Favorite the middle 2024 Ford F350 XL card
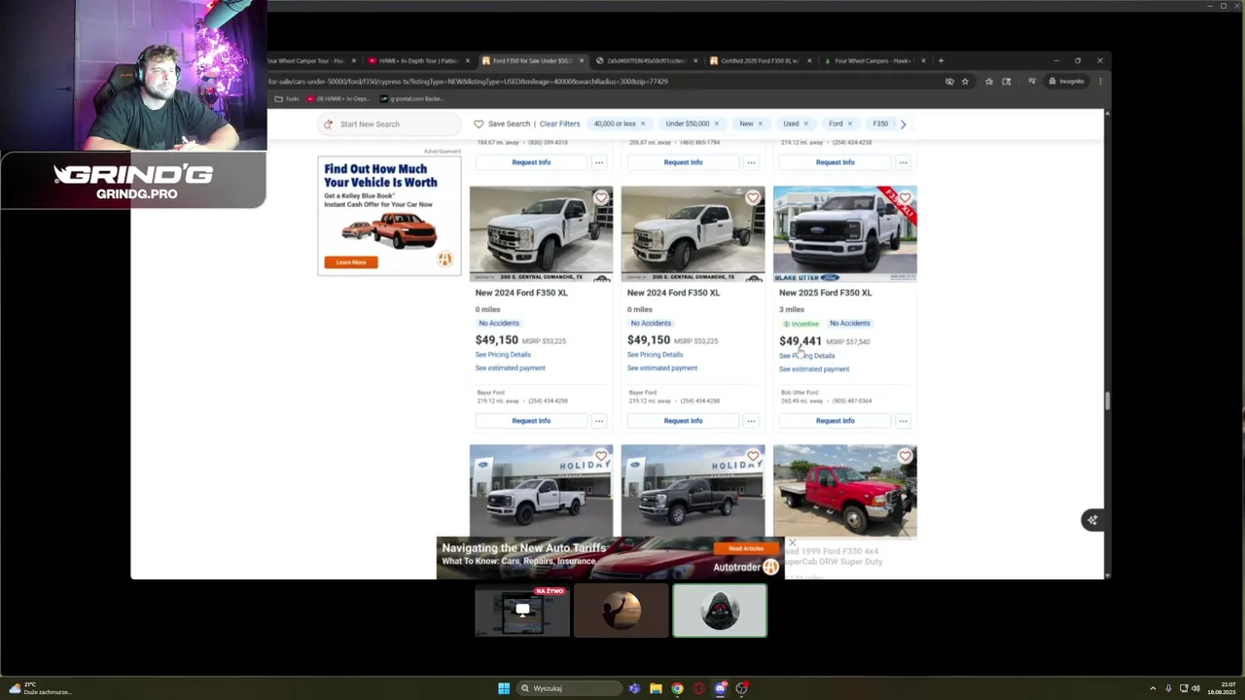Viewport: 1245px width, 700px height. [x=753, y=198]
